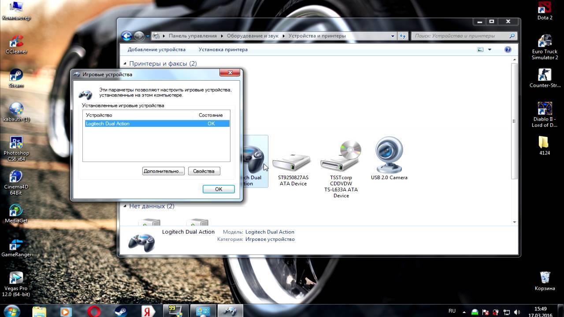This screenshot has height=317, width=564.
Task: Open address bar history dropdown
Action: 393,36
